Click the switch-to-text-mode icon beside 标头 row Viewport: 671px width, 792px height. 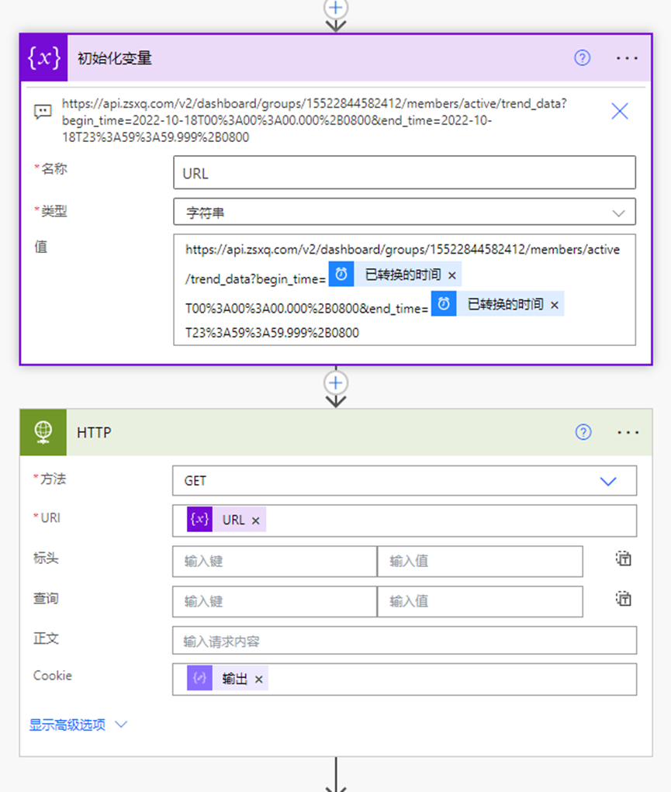624,559
